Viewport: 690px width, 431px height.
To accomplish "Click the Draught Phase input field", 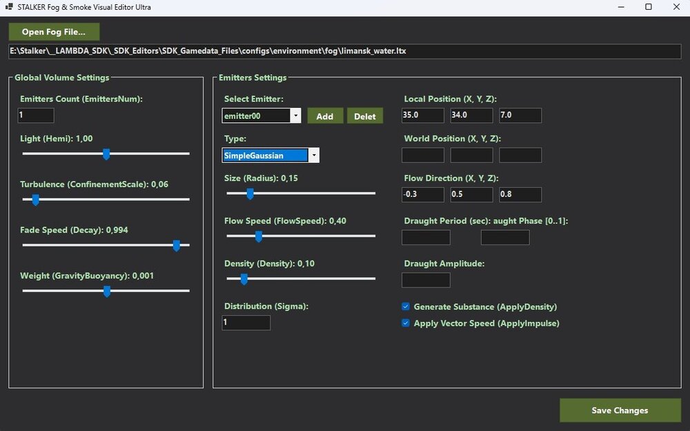I will point(505,237).
